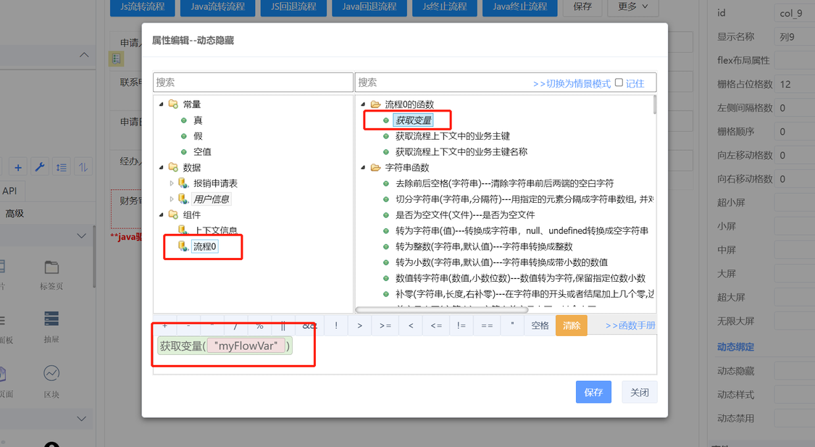The image size is (815, 447).
Task: Click the 上下文信息 component icon
Action: [x=183, y=230]
